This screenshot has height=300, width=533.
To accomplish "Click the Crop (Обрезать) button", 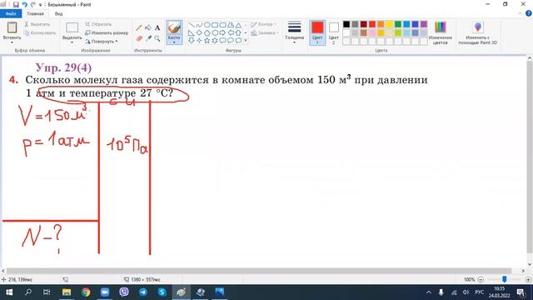I will pos(98,24).
